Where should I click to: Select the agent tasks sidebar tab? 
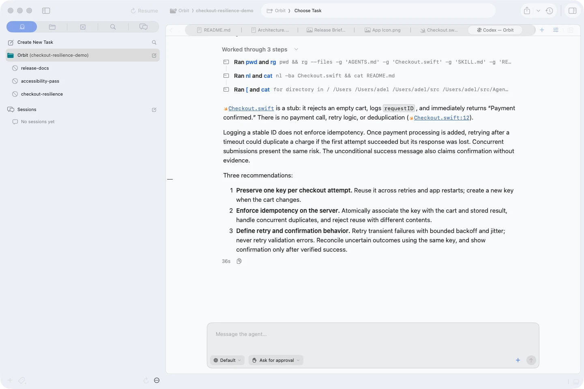[22, 27]
